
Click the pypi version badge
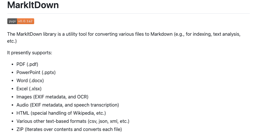[21, 21]
